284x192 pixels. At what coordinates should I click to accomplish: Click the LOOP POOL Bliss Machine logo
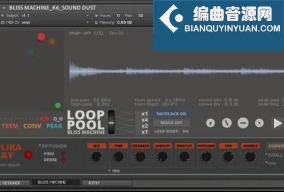click(86, 122)
